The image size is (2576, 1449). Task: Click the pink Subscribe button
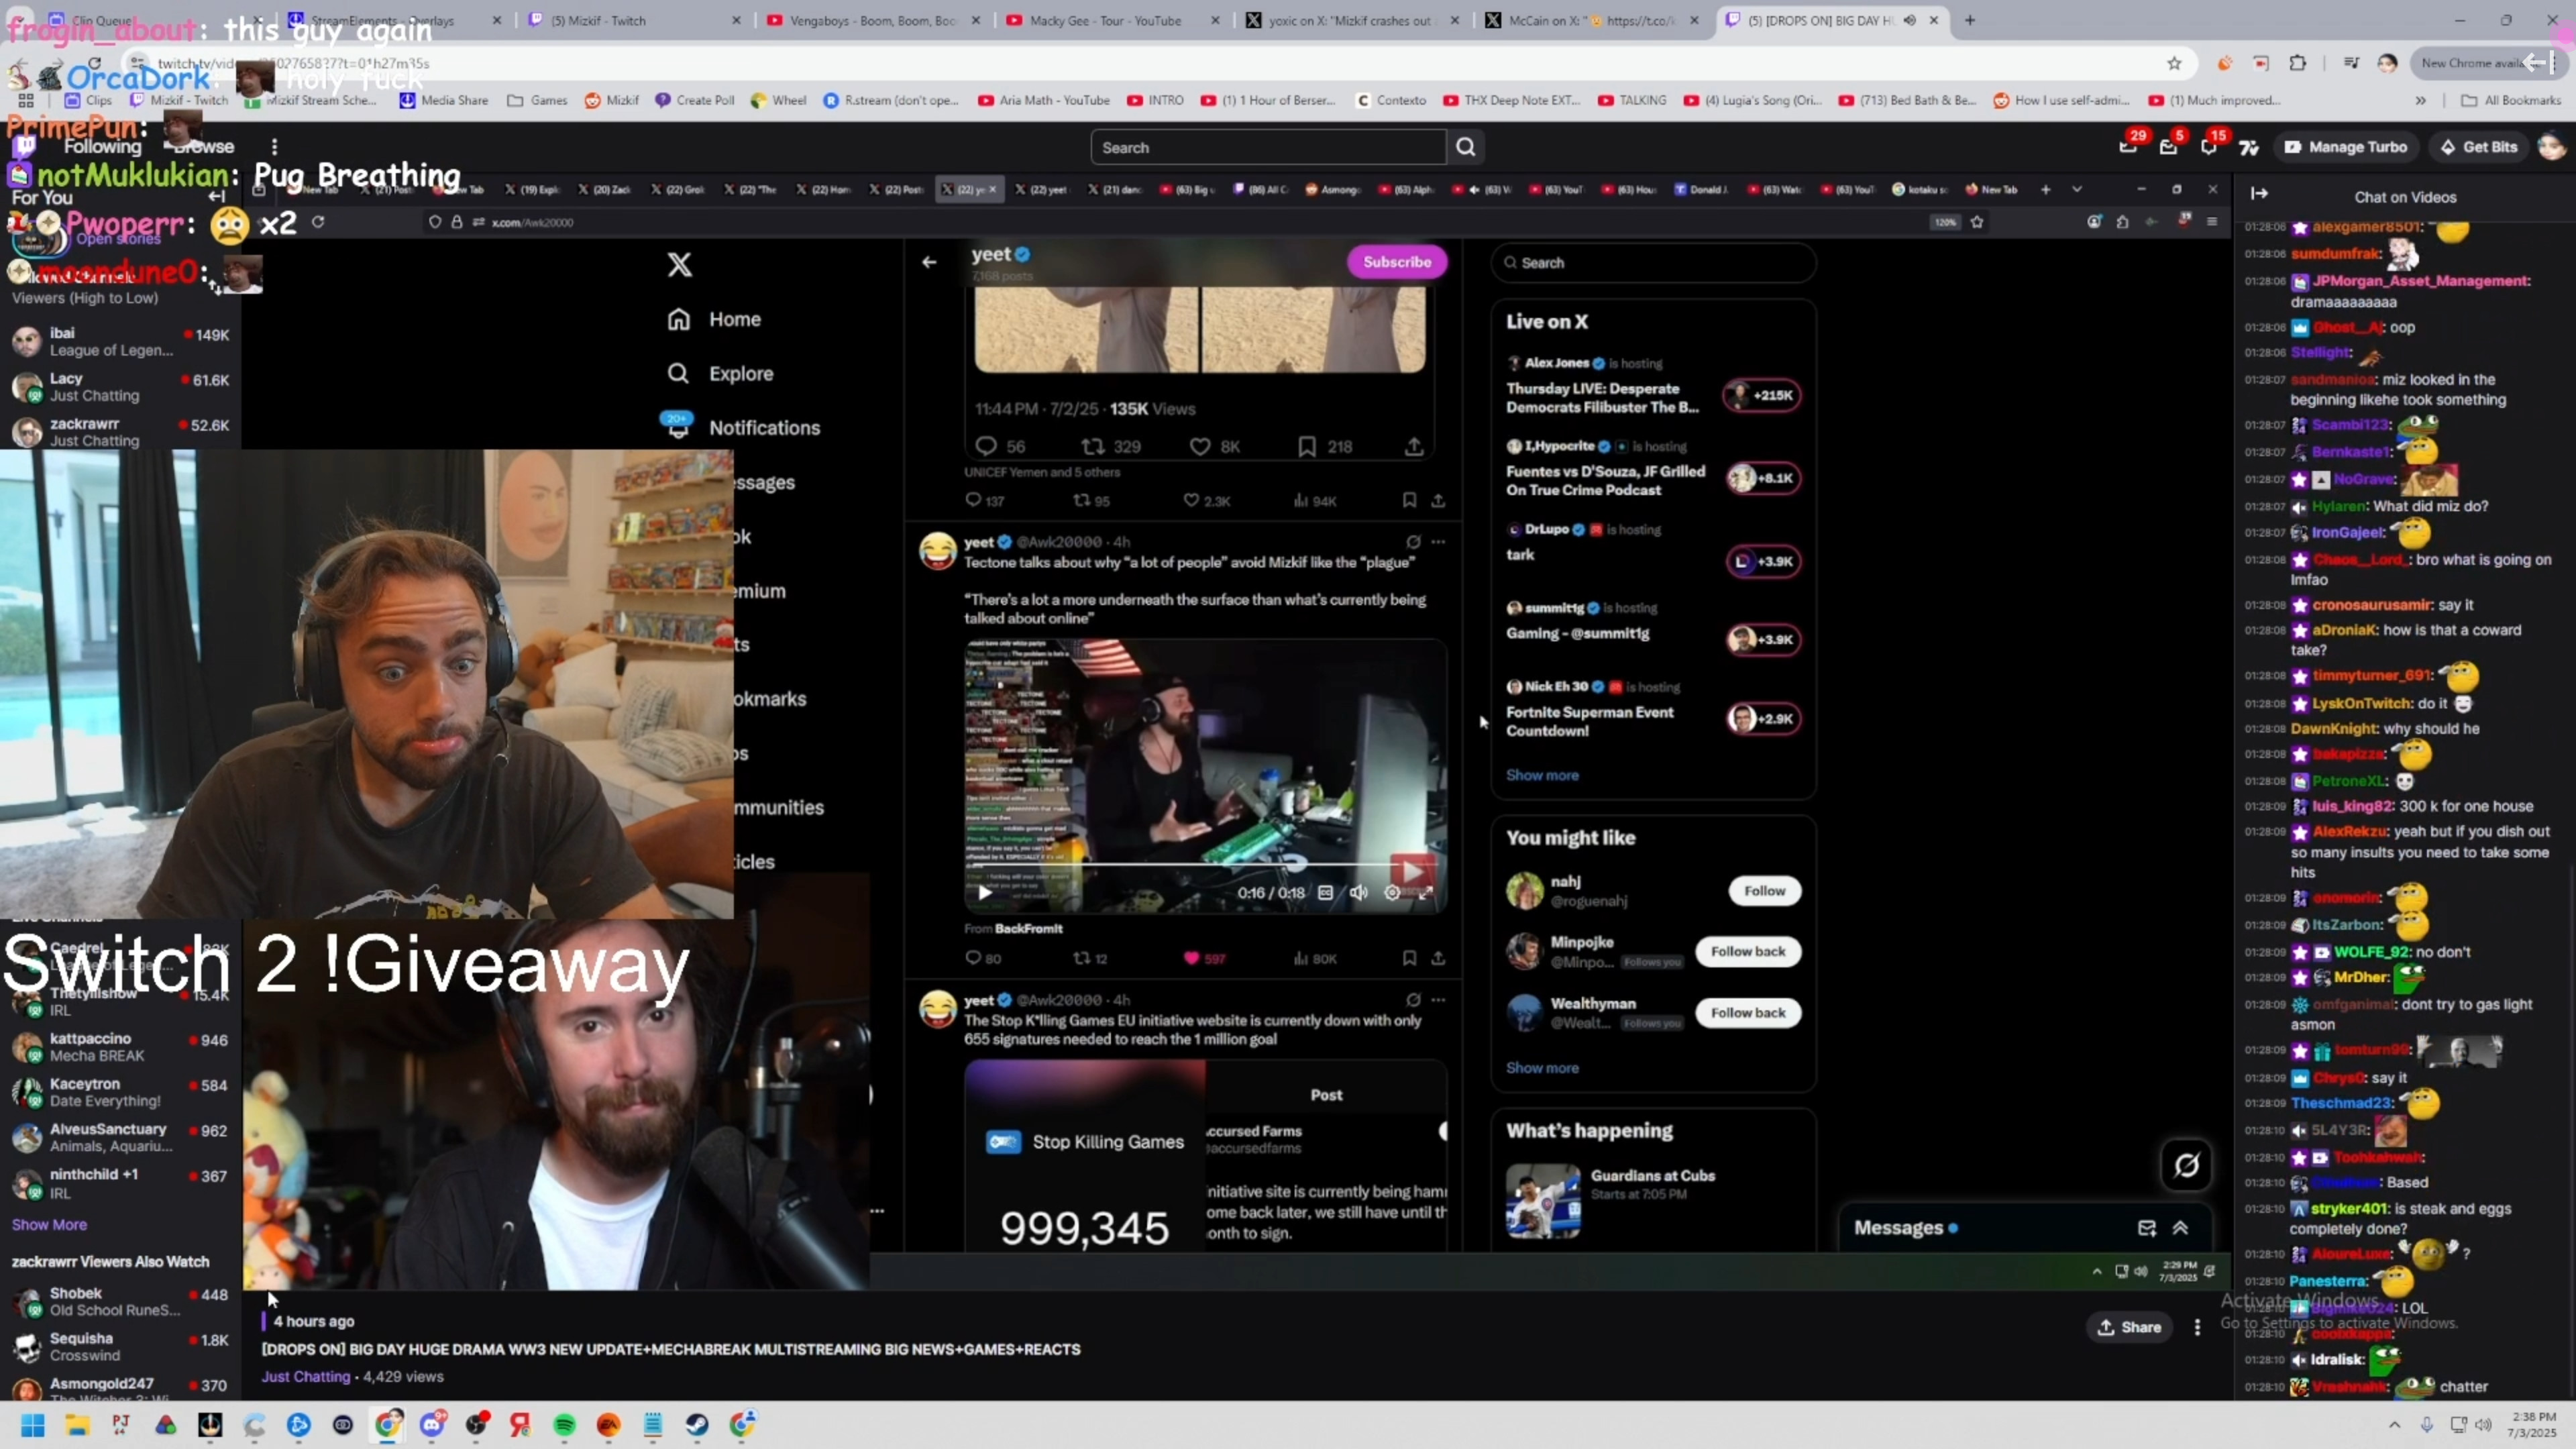coord(1397,262)
